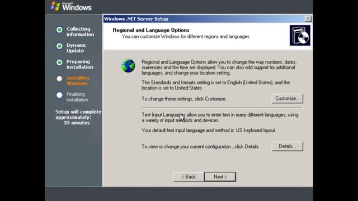The image size is (358, 201).
Task: Click the 'To change these settings' line
Action: [184, 99]
